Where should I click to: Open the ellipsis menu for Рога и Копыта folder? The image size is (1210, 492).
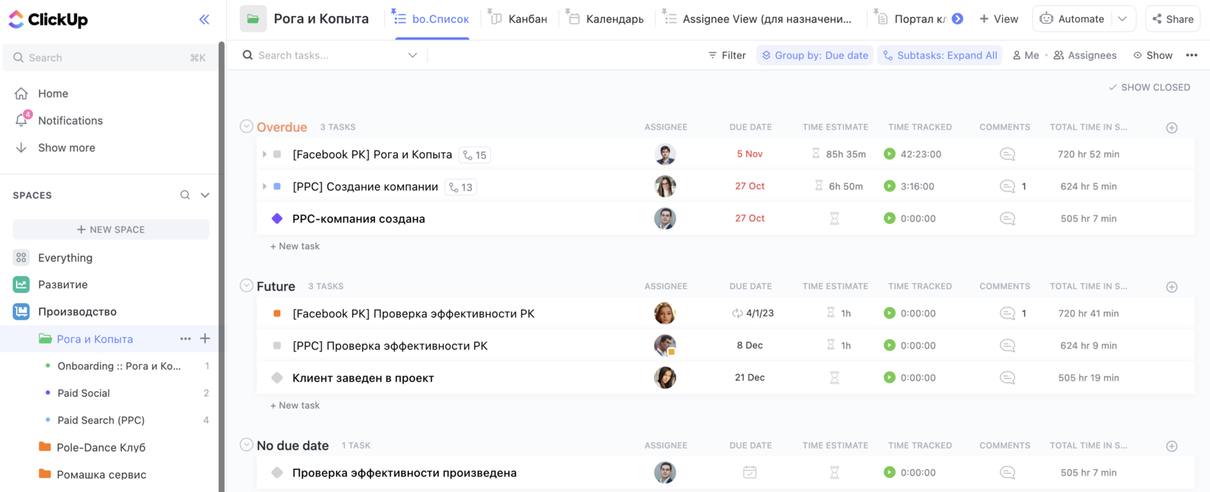coord(185,339)
